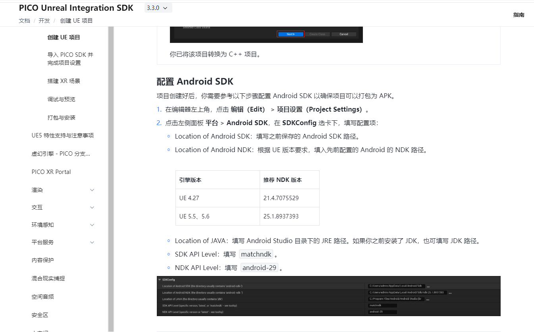The image size is (534, 332).
Task: Select 平台服务 in the sidebar
Action: (x=42, y=243)
